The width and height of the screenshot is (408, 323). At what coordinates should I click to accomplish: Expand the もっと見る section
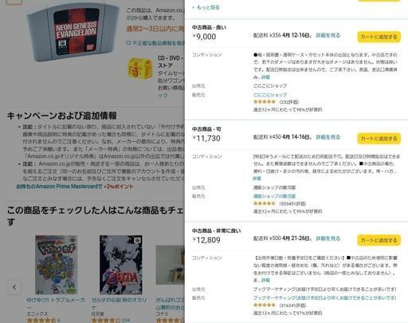tap(206, 7)
